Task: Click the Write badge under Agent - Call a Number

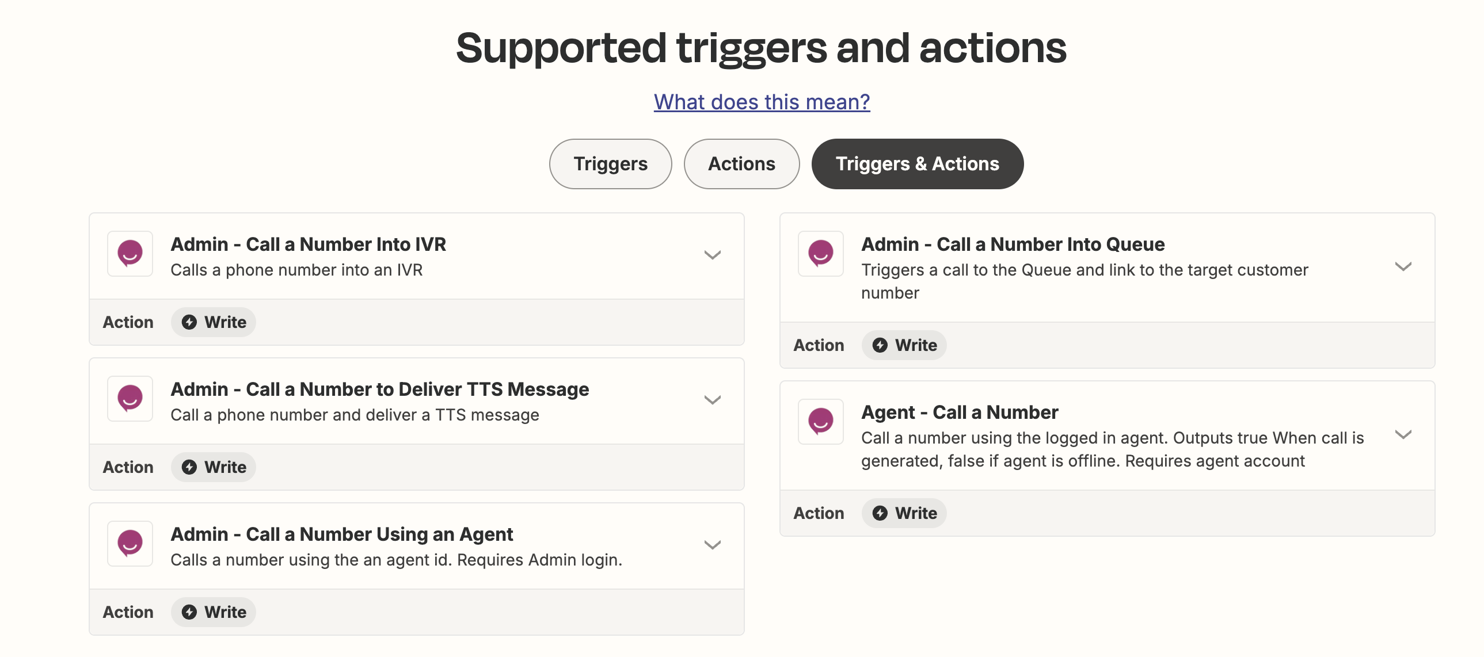Action: (x=904, y=513)
